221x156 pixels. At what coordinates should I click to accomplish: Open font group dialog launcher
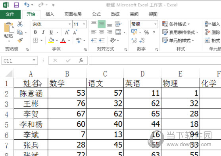click(x=85, y=49)
